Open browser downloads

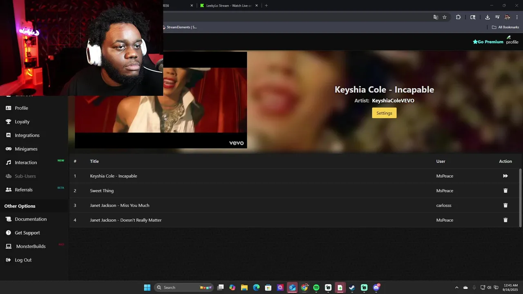[487, 17]
